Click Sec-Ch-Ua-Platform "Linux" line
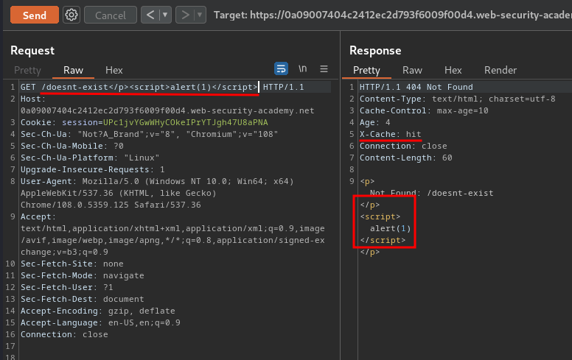Viewport: 572px width, 360px height. coord(90,158)
